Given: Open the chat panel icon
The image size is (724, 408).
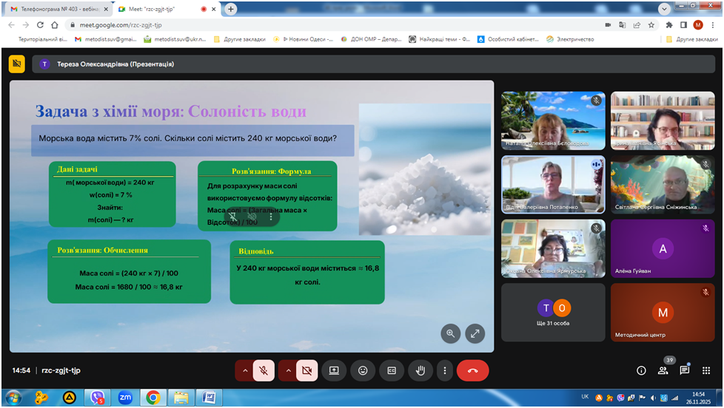Looking at the screenshot, I should point(684,370).
